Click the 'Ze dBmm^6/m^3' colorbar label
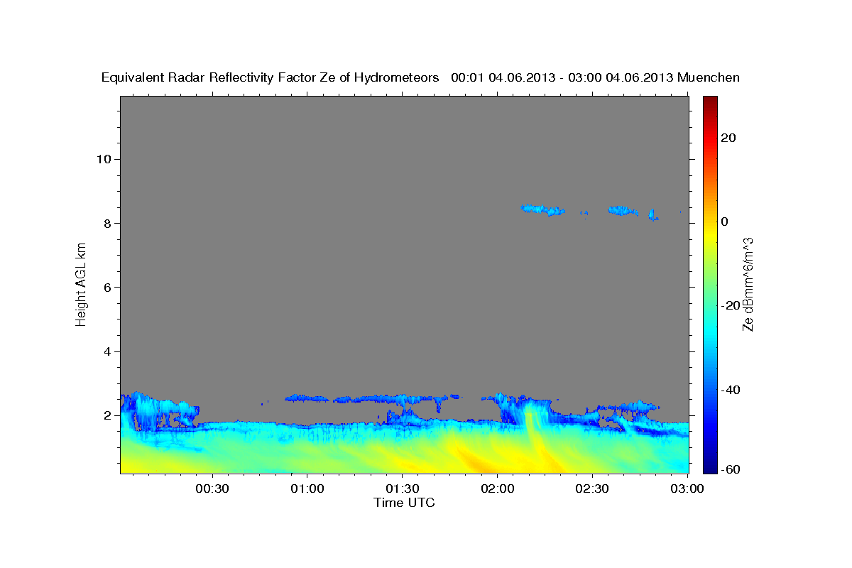The height and width of the screenshot is (568, 852). [748, 284]
